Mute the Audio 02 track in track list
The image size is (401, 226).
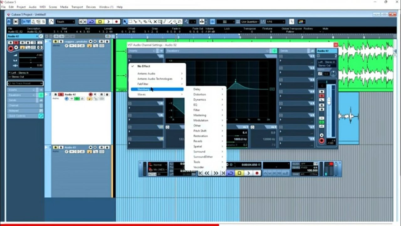tap(55, 94)
